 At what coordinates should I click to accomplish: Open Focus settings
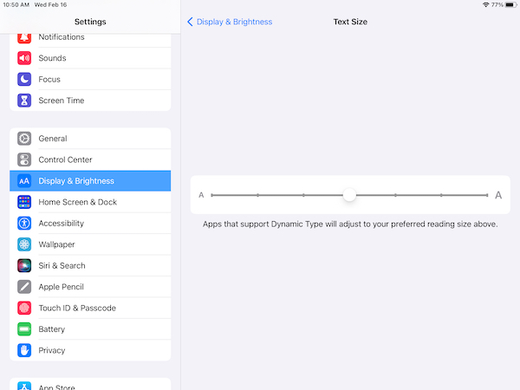pyautogui.click(x=90, y=79)
